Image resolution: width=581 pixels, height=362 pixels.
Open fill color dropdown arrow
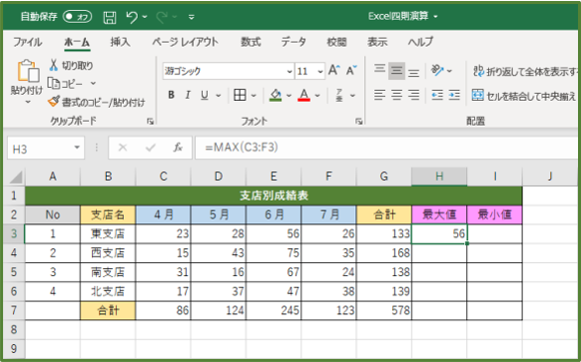[289, 96]
